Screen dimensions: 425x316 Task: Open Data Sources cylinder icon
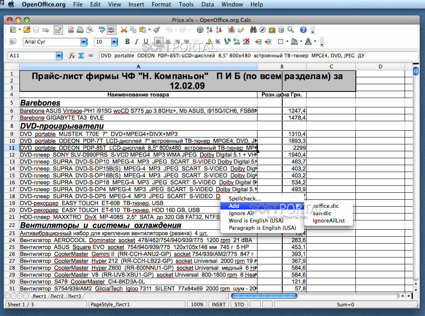(281, 30)
